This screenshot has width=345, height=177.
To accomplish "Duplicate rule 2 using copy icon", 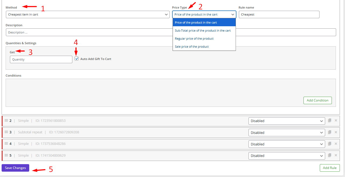I will coord(330,120).
